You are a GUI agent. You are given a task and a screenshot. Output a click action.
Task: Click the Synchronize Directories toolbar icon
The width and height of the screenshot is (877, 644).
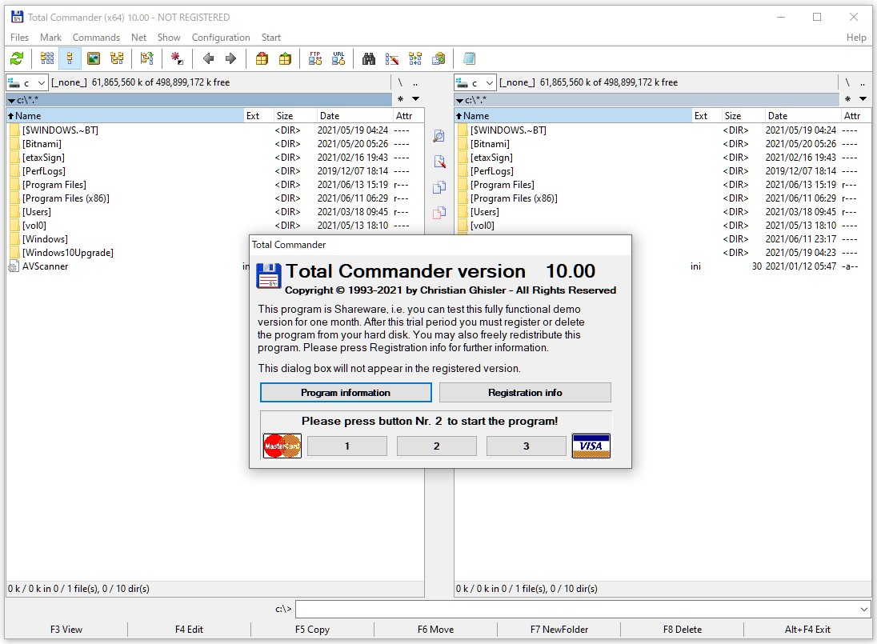(x=415, y=58)
